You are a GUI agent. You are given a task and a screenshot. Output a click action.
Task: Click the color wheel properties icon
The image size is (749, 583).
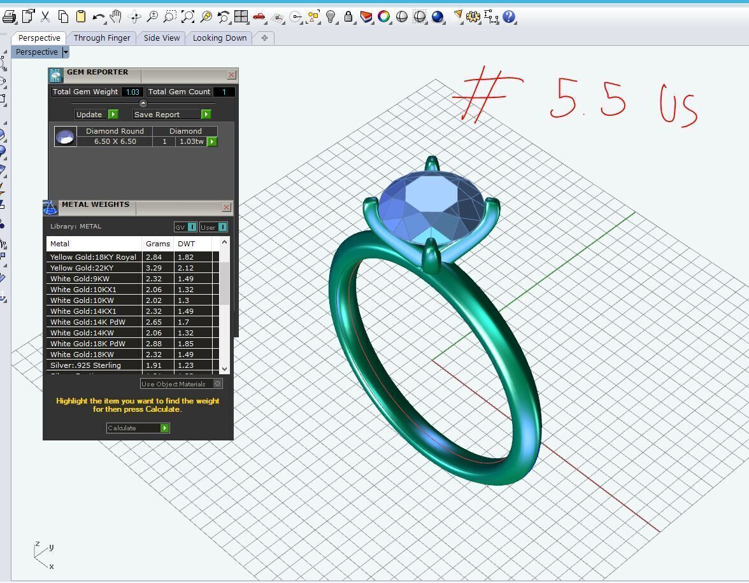point(383,17)
